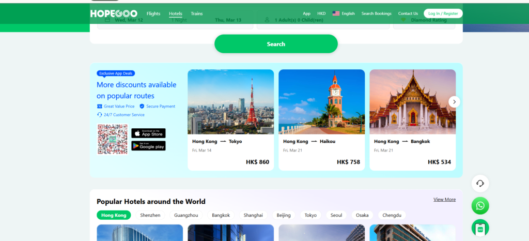Screen dimensions: 529x241
Task: Click the green mobile app icon
Action: (x=480, y=228)
